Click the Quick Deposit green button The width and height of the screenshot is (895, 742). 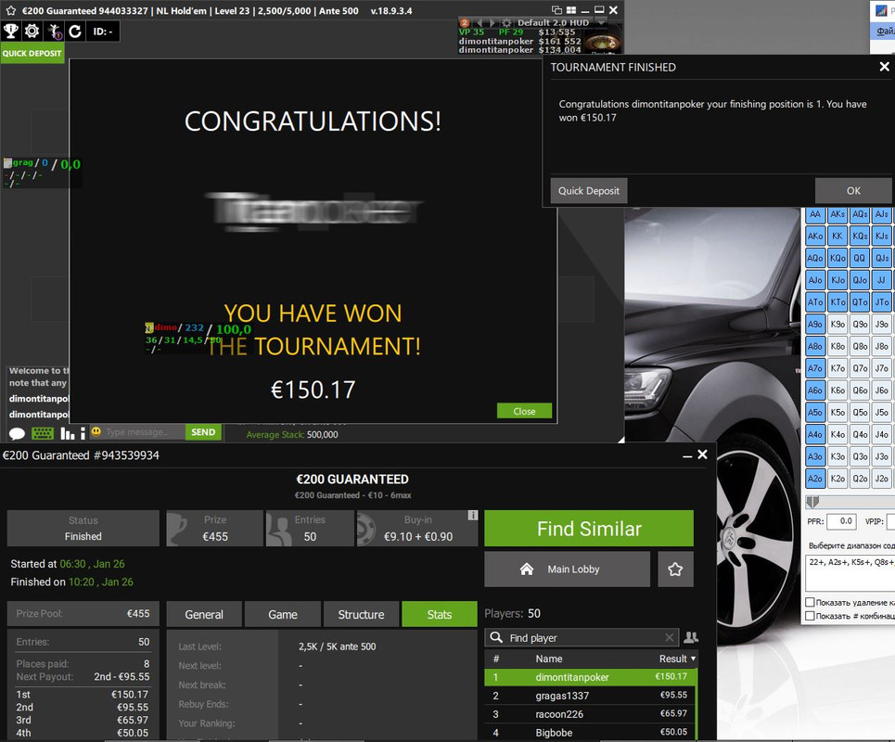(32, 53)
